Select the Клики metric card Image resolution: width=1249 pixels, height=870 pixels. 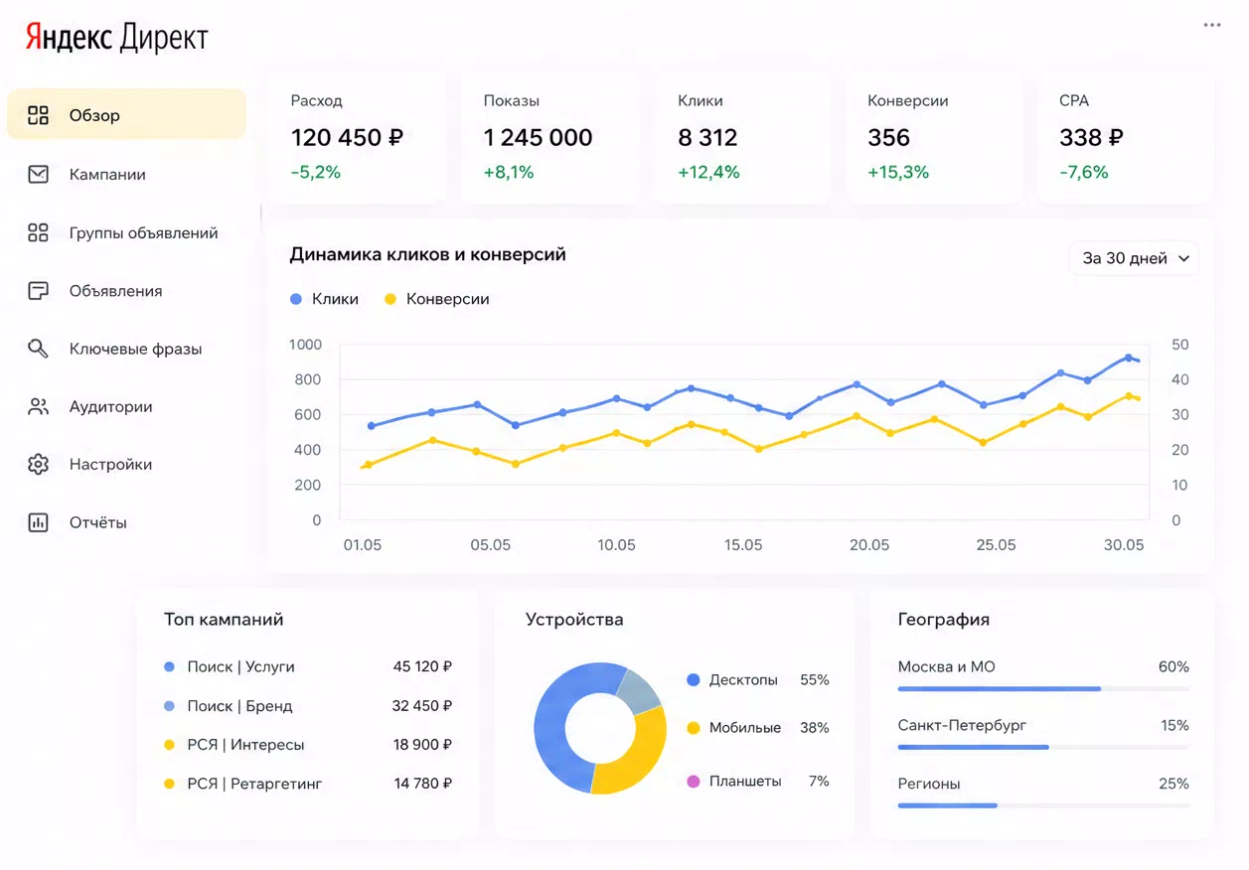[x=743, y=137]
